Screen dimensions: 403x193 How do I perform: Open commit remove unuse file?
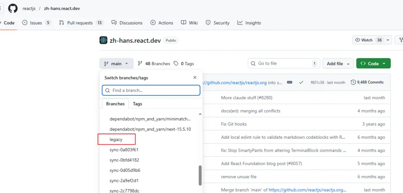[239, 177]
